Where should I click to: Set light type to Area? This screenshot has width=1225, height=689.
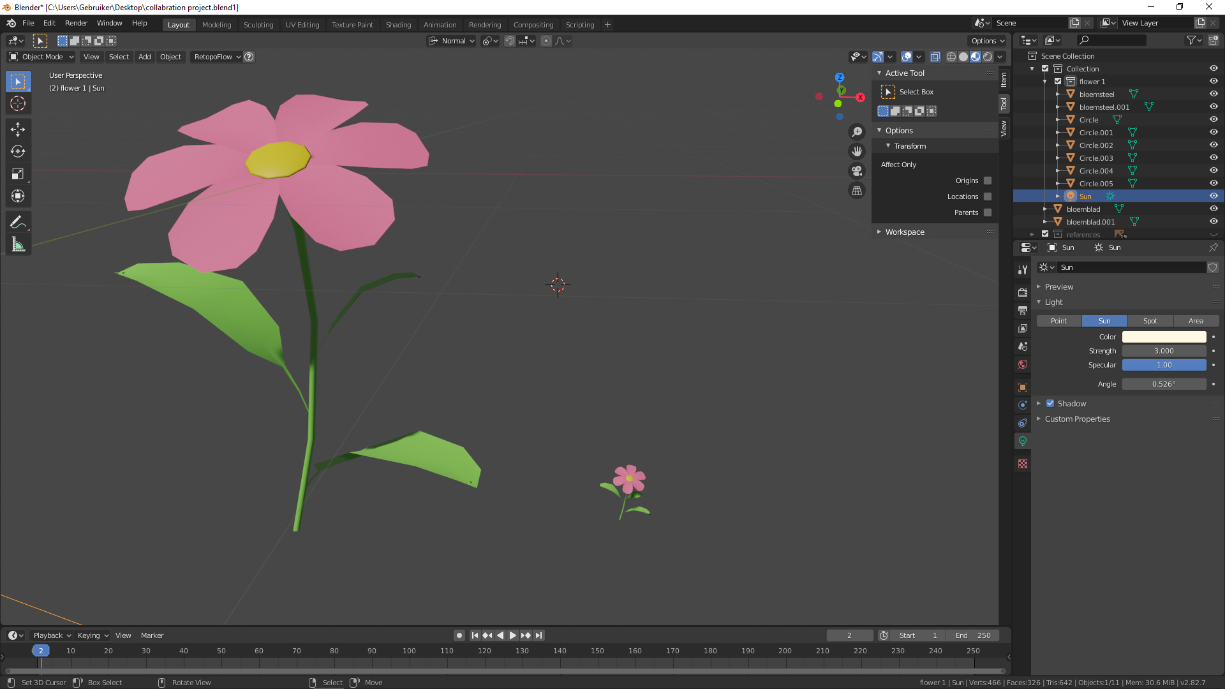tap(1196, 321)
